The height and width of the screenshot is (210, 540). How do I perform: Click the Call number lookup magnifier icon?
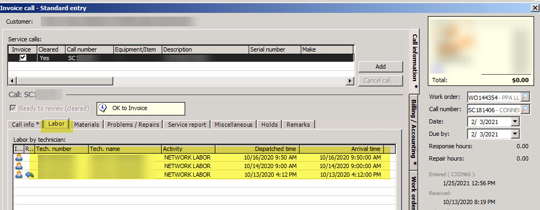point(525,110)
